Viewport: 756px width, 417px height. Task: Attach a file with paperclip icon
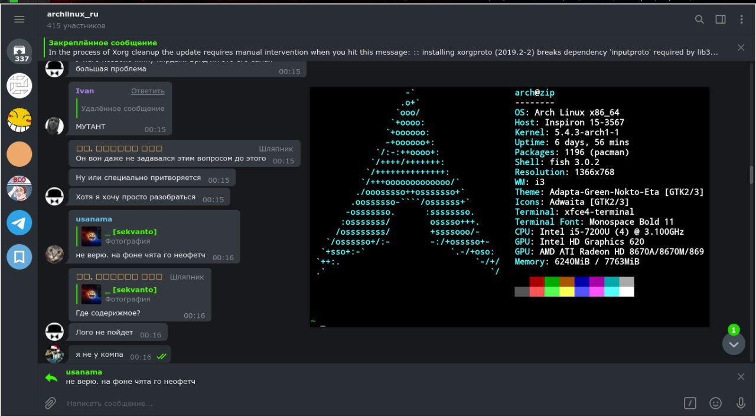click(51, 403)
